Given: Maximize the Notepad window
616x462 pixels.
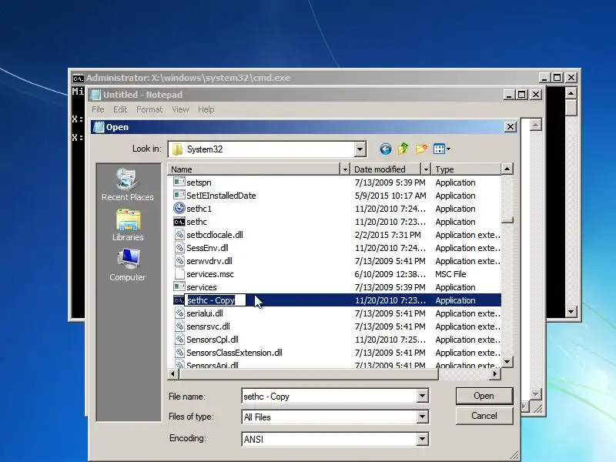Looking at the screenshot, I should [x=522, y=95].
